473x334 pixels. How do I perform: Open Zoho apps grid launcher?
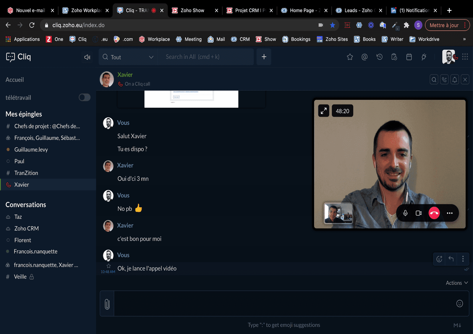[x=465, y=57]
